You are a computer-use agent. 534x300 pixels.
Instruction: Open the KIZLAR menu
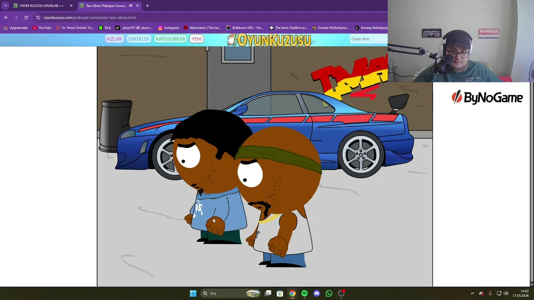[114, 39]
